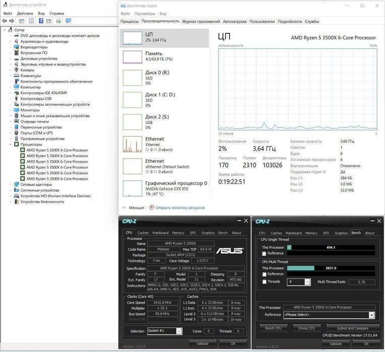This screenshot has height=352, width=385.
Task: Click the ASUS logo in CPU-Z
Action: pos(230,251)
